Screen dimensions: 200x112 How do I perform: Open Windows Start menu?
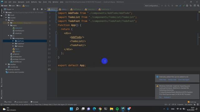[x=72, y=109]
